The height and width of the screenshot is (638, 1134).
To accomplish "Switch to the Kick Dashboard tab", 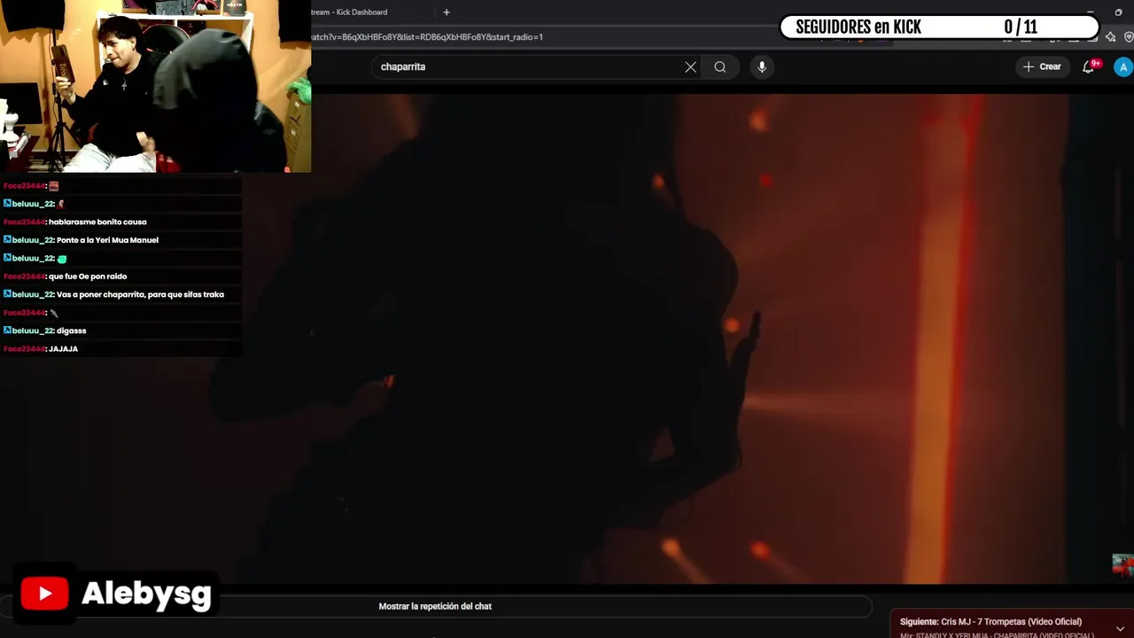I will click(350, 12).
